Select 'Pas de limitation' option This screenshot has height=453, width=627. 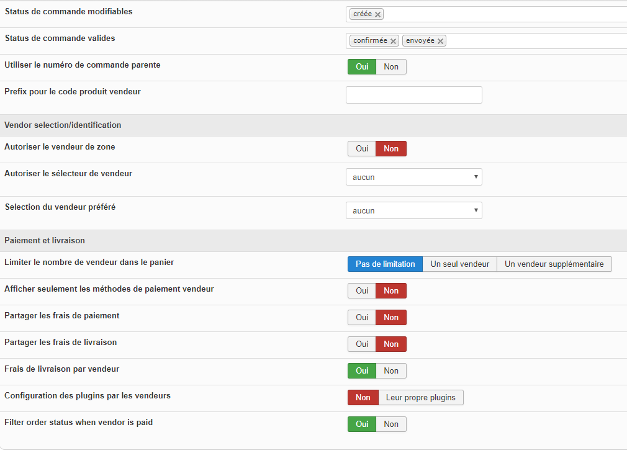[385, 264]
